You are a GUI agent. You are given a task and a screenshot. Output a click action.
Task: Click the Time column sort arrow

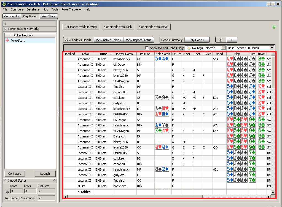point(111,54)
